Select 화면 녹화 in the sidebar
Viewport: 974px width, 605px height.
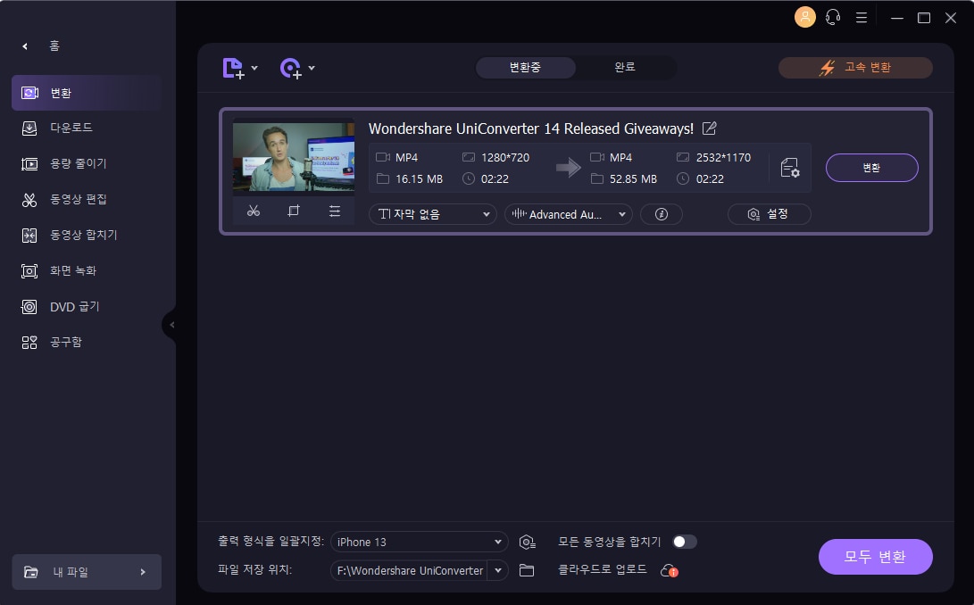coord(87,270)
